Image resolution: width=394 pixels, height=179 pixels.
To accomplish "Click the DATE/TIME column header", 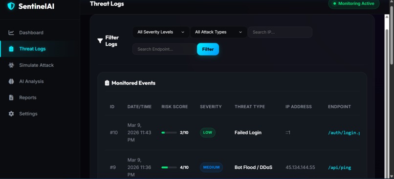I will coord(139,106).
